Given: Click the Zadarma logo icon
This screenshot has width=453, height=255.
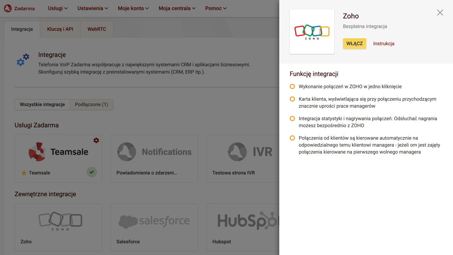Looking at the screenshot, I should [x=8, y=8].
